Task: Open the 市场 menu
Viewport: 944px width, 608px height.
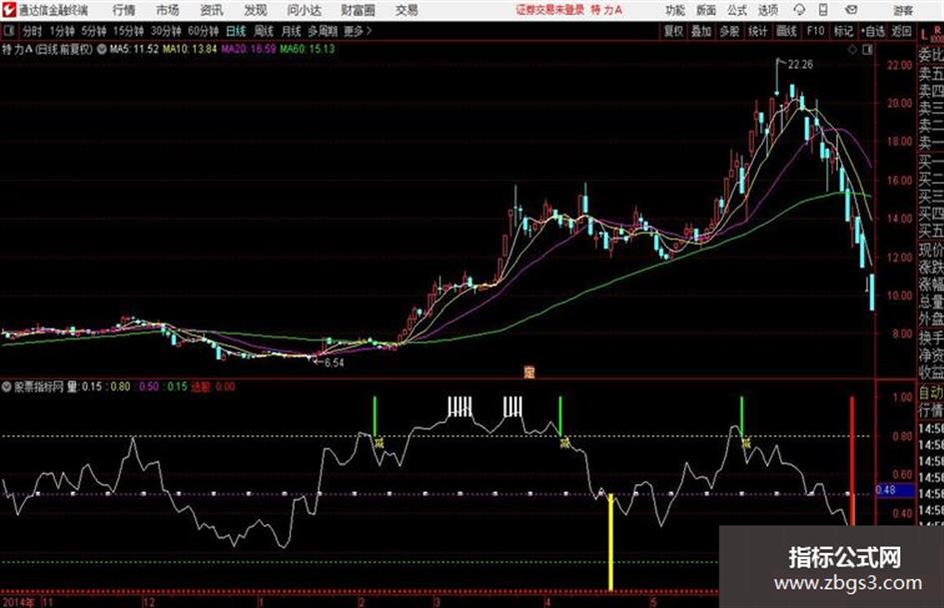Action: pos(168,10)
